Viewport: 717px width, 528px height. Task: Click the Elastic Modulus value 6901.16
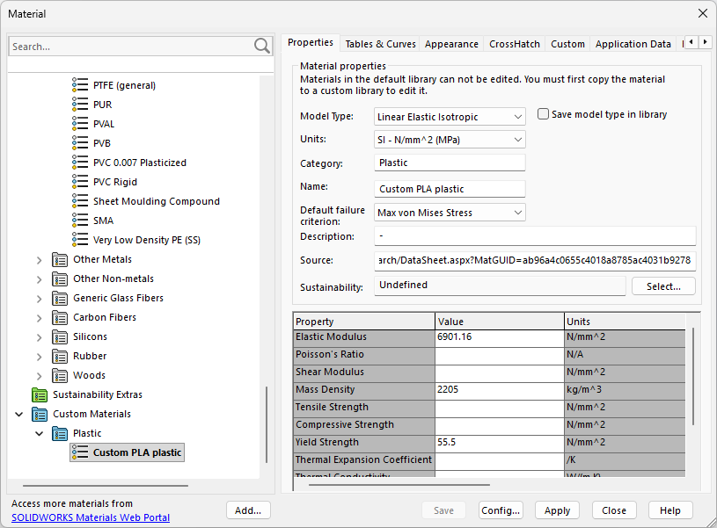(500, 337)
